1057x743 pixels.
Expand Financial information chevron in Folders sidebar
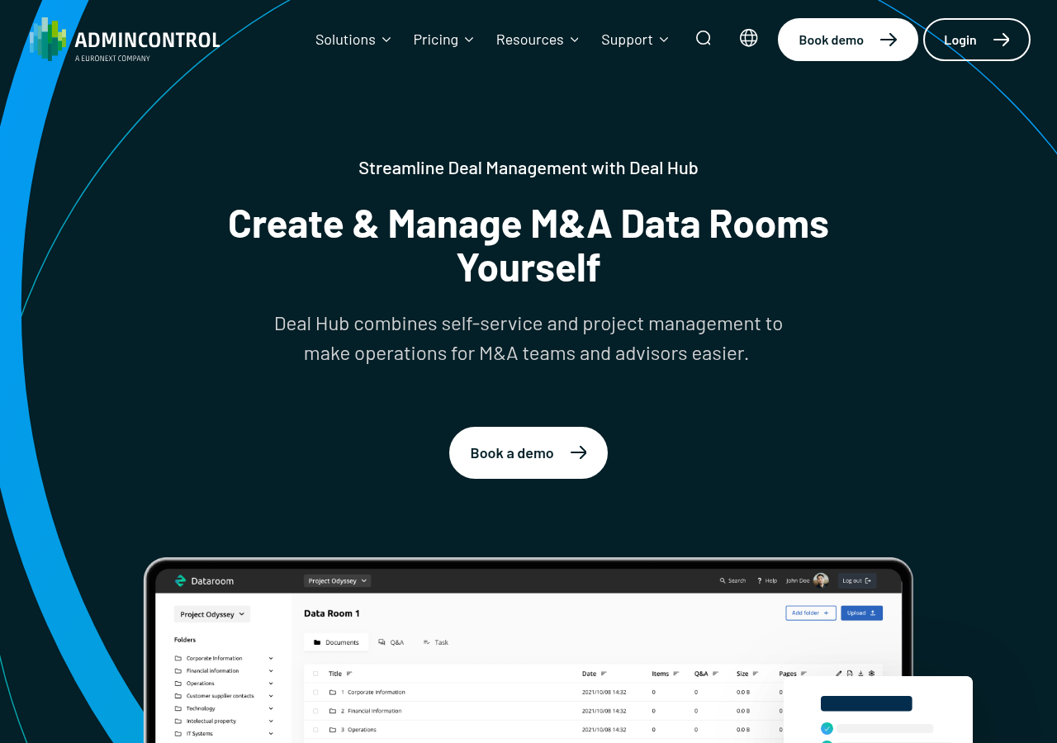[x=271, y=670]
